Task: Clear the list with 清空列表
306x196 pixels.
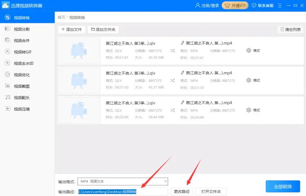Action: (290, 29)
